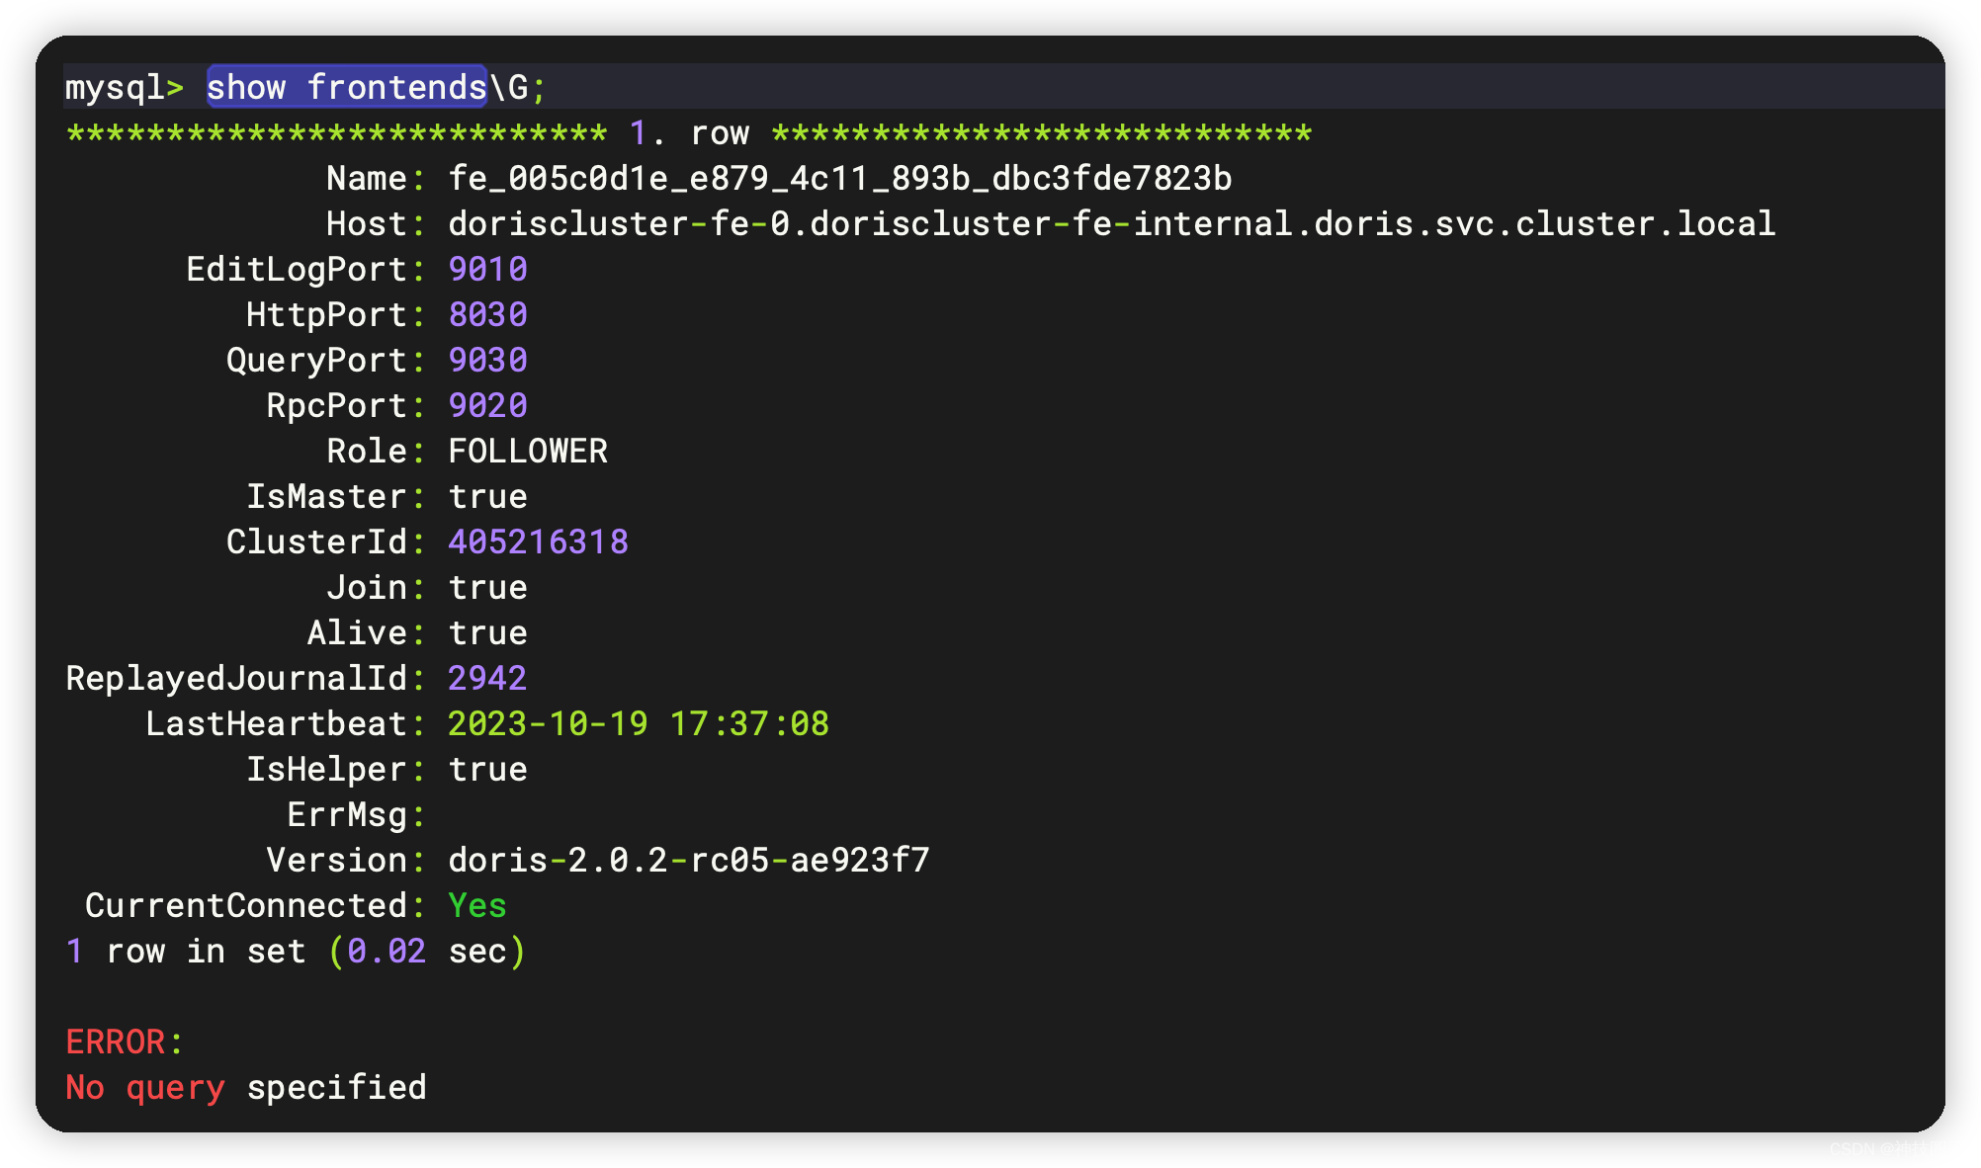Screen dimensions: 1981x1168
Task: Select the Role value FOLLOWER
Action: 527,450
